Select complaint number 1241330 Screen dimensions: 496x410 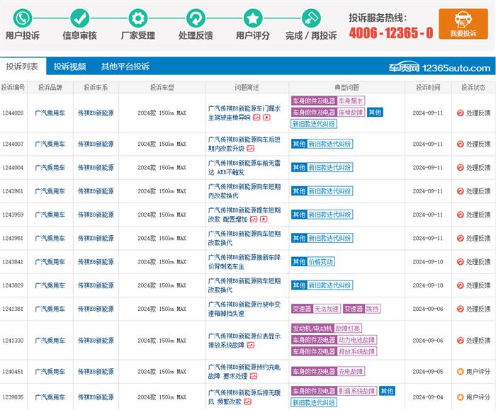tap(13, 341)
